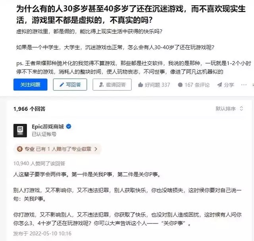Click the 关注问题 follow button
The image size is (254, 241).
(30, 85)
